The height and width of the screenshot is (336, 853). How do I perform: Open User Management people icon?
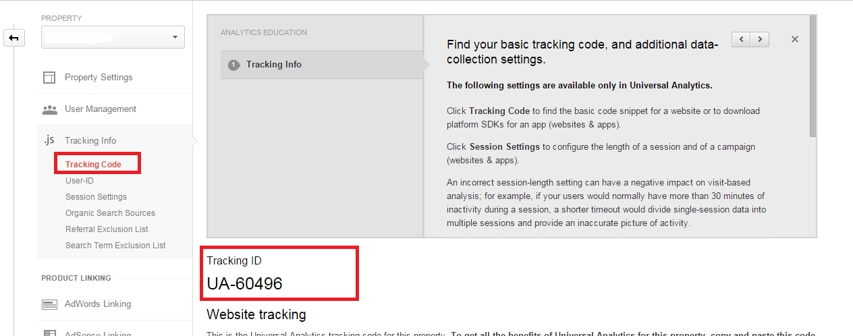49,109
